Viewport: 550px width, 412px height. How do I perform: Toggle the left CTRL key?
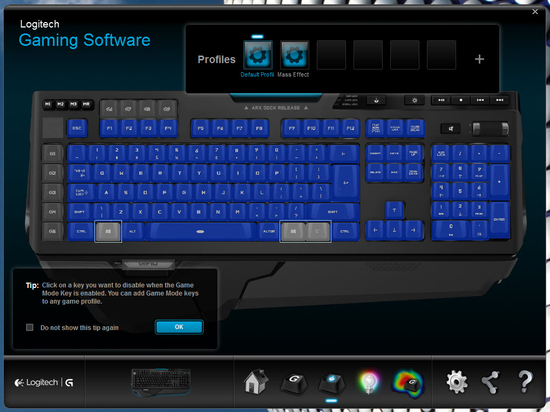click(x=81, y=231)
